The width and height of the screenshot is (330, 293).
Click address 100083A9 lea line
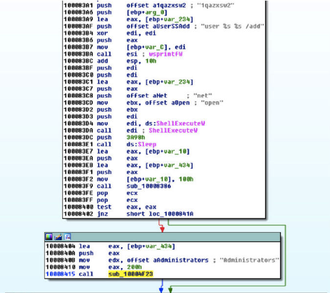(x=78, y=19)
